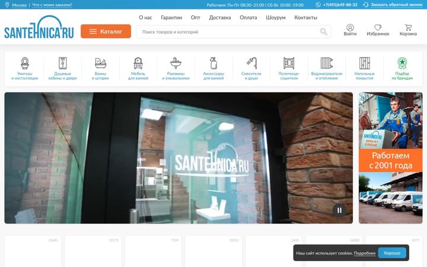The width and height of the screenshot is (427, 267).
Task: Click the showroom video banner
Action: tap(179, 158)
